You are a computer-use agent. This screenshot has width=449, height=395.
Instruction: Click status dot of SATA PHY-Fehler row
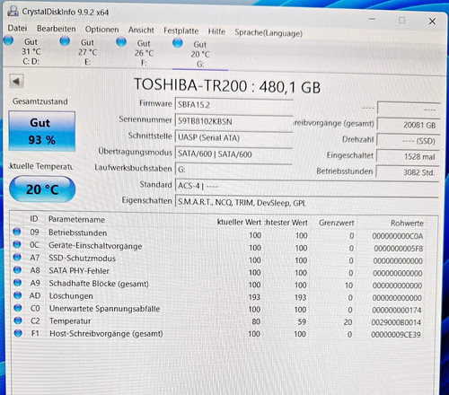tap(17, 269)
